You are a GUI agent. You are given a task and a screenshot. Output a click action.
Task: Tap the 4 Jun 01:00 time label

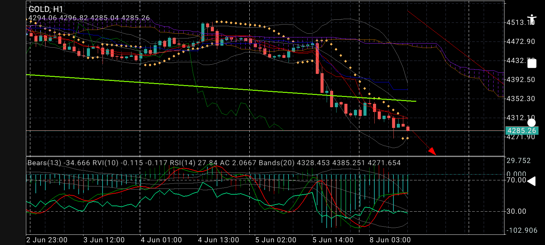[161, 240]
